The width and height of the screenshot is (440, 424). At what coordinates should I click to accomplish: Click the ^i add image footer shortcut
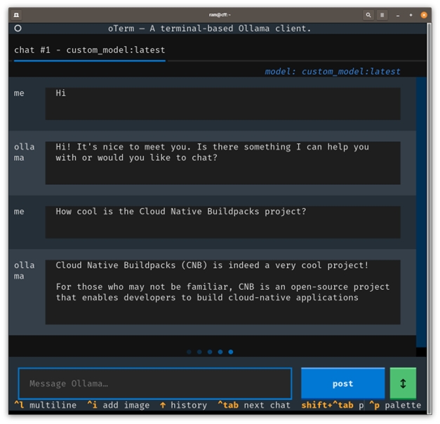point(119,405)
